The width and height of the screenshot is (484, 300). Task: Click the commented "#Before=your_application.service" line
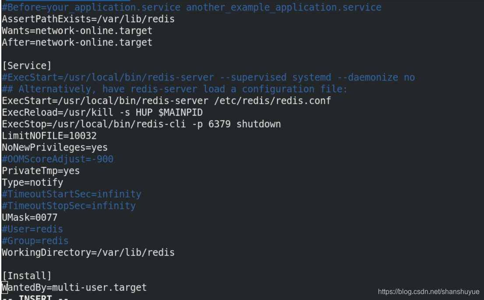(x=192, y=7)
